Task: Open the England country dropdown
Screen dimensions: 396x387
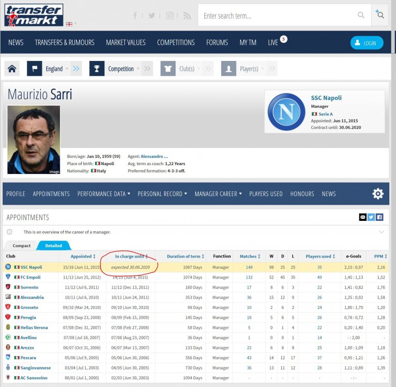Action: pyautogui.click(x=57, y=69)
